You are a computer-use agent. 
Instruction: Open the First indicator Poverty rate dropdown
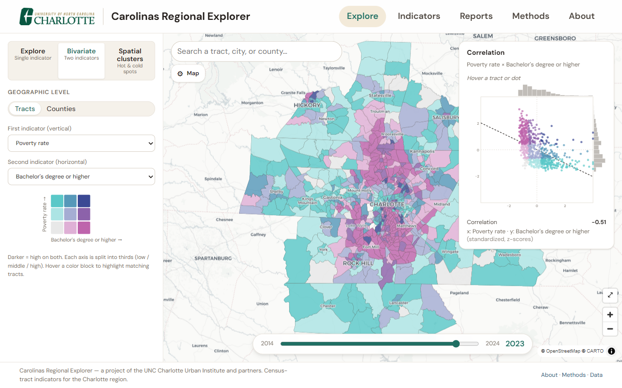81,143
